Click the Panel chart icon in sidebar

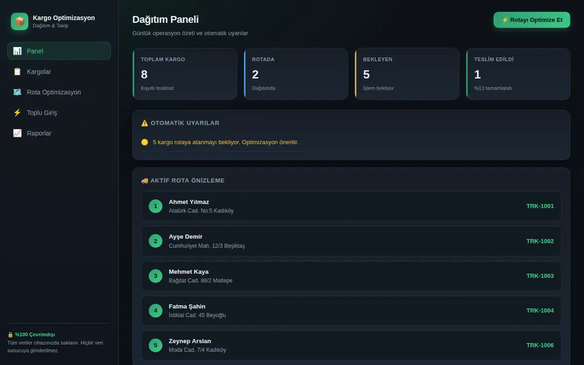click(x=17, y=51)
